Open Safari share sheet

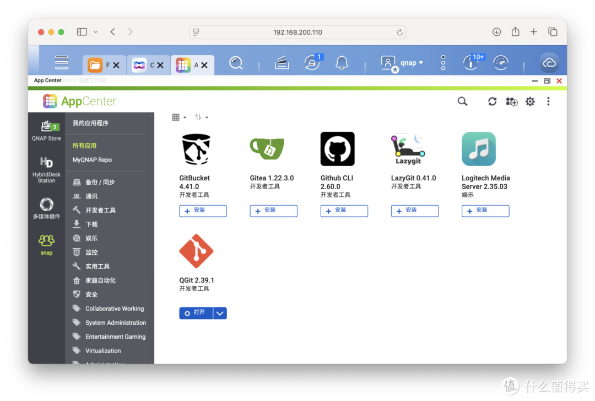(x=515, y=31)
